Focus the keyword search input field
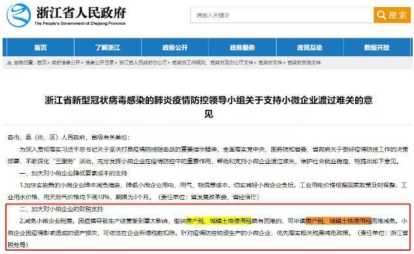This screenshot has height=254, width=414. click(x=282, y=15)
